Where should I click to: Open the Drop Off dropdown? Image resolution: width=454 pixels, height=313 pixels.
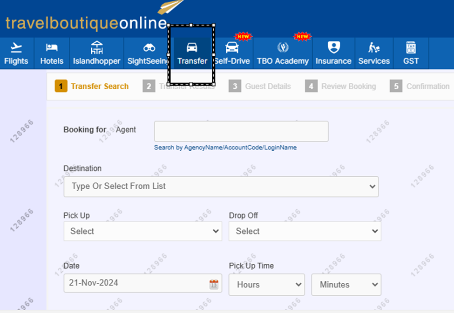click(305, 231)
